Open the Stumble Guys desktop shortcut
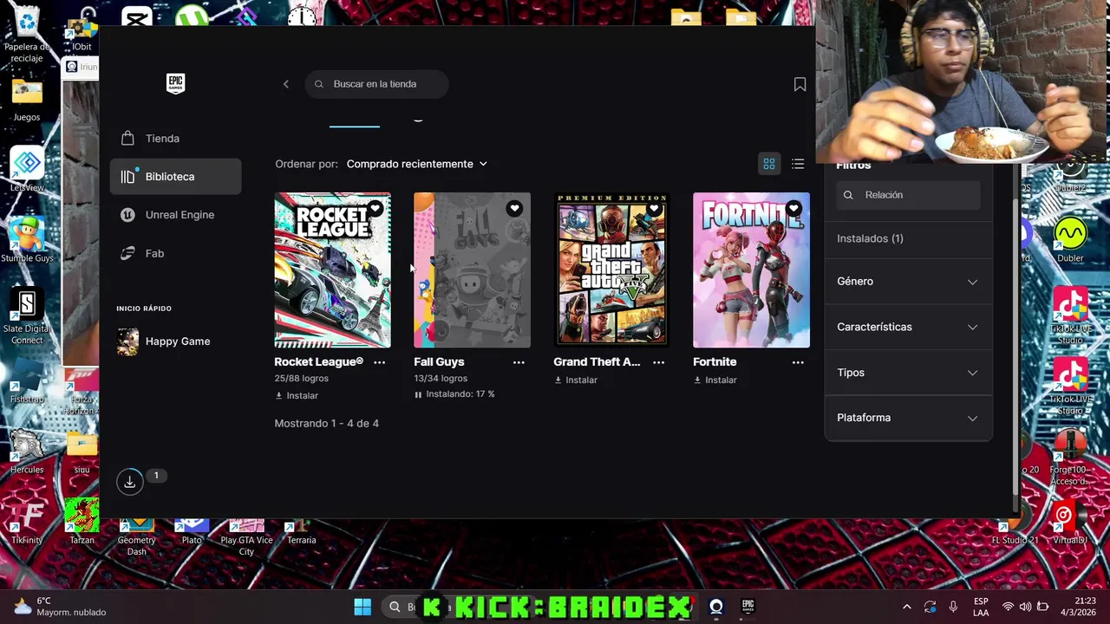This screenshot has height=624, width=1110. pos(27,239)
